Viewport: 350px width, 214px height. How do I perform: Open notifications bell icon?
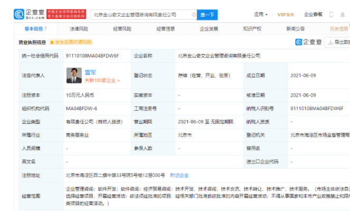(343, 15)
